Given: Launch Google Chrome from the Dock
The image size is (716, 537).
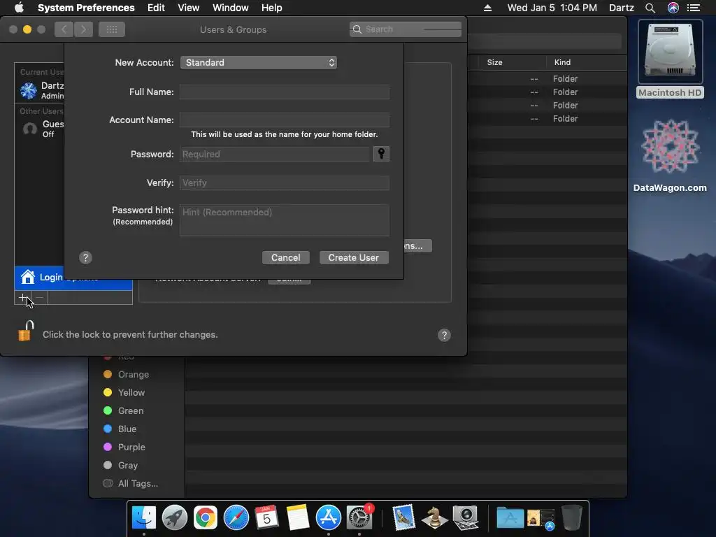Looking at the screenshot, I should (206, 518).
